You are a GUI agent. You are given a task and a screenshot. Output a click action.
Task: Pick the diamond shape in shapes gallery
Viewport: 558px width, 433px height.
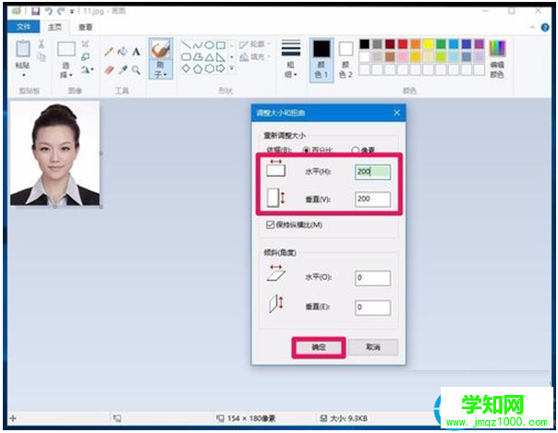pos(186,68)
